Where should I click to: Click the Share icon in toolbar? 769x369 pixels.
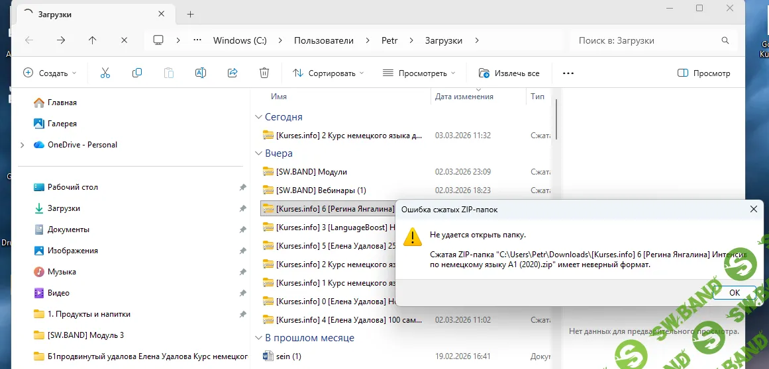232,73
